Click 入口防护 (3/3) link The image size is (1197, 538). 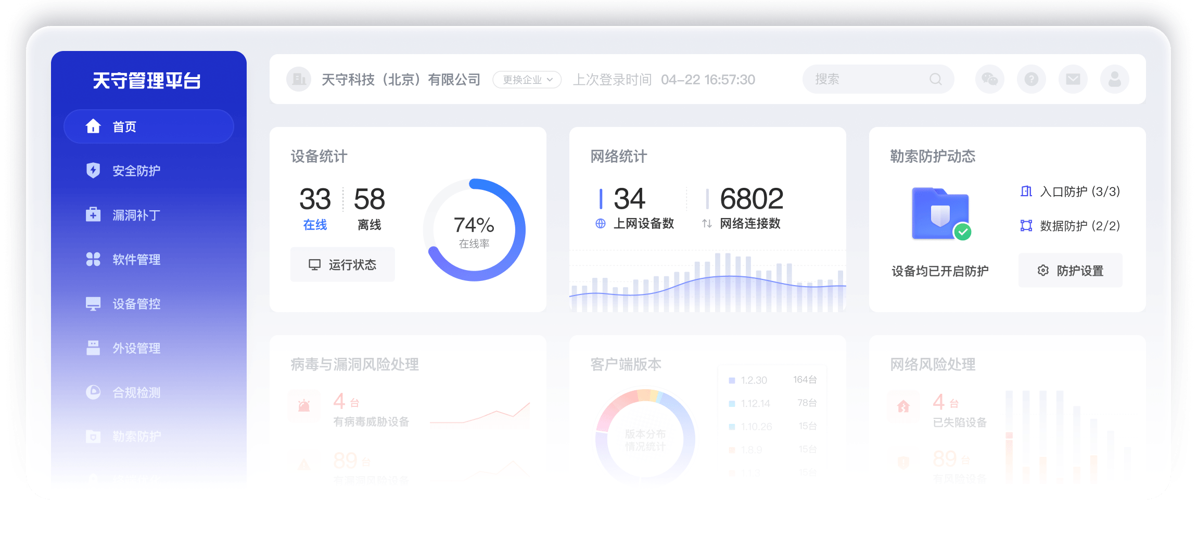click(x=1080, y=191)
